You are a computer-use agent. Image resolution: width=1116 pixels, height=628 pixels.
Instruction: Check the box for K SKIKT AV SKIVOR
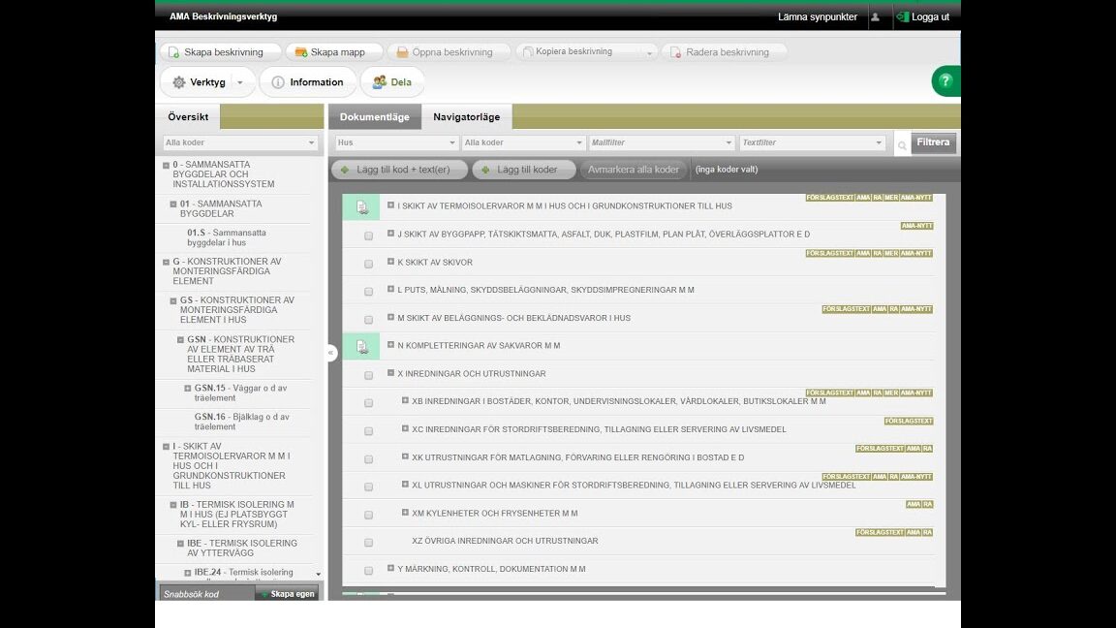369,264
